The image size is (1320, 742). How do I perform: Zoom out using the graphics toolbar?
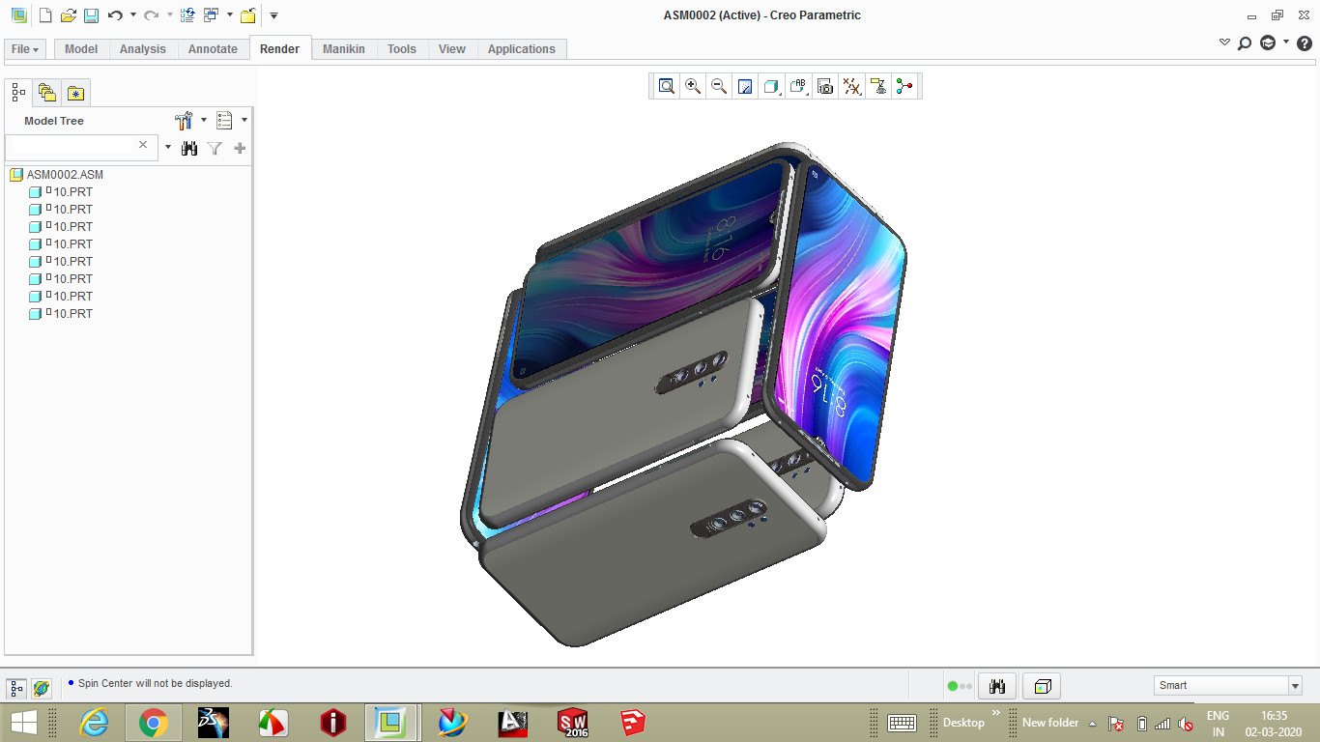[719, 86]
